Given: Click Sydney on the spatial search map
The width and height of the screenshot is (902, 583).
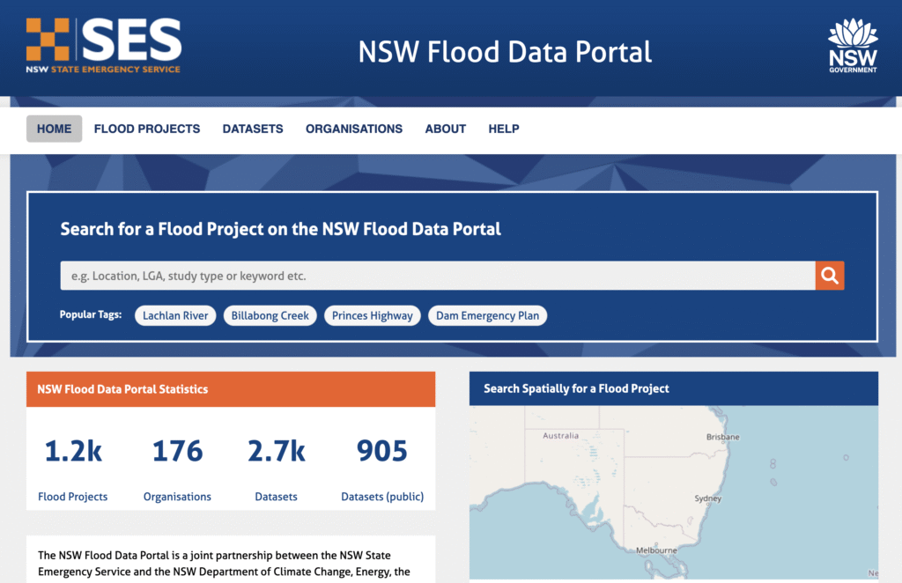Looking at the screenshot, I should click(x=707, y=498).
